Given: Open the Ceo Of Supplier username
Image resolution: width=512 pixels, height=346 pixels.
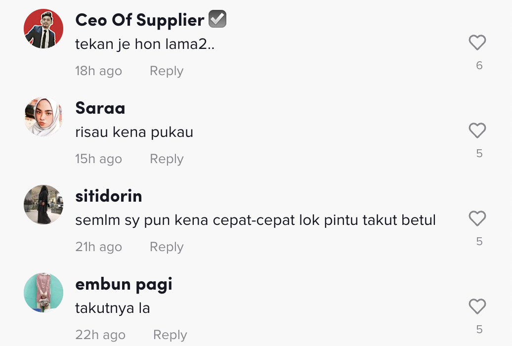Looking at the screenshot, I should click(x=139, y=20).
